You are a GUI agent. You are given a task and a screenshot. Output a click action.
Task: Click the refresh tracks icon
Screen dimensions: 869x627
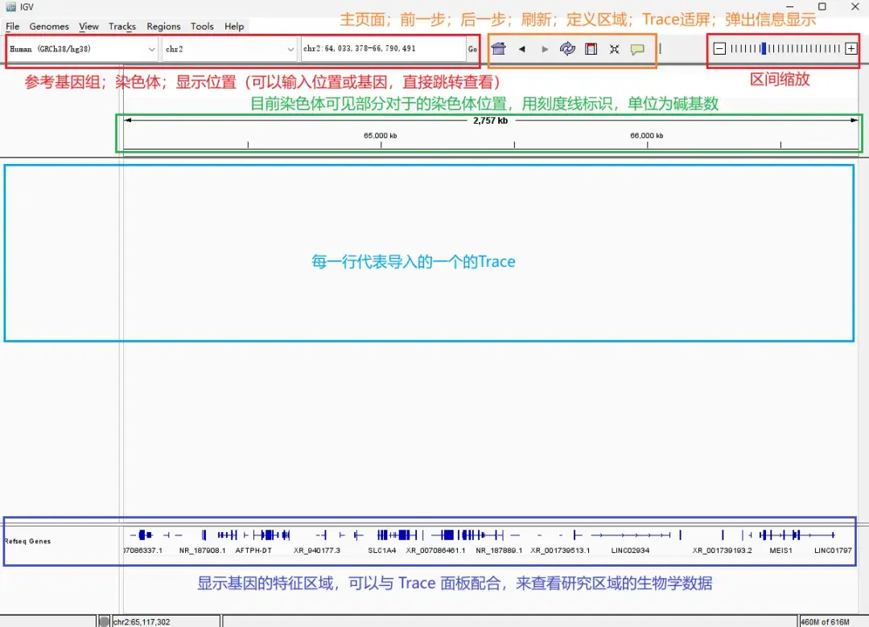(567, 49)
